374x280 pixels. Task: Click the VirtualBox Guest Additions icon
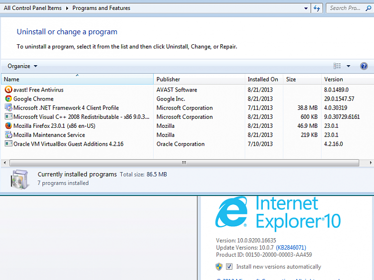(8, 144)
